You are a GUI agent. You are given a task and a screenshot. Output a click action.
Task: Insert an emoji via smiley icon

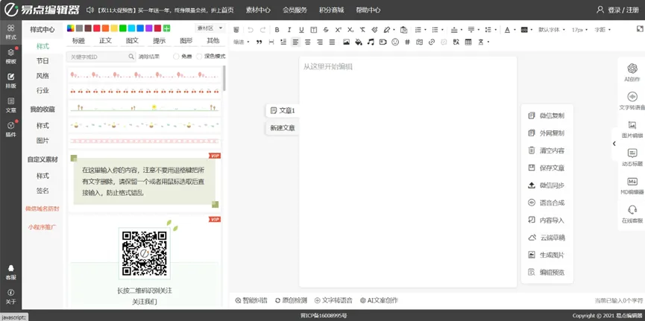[394, 42]
